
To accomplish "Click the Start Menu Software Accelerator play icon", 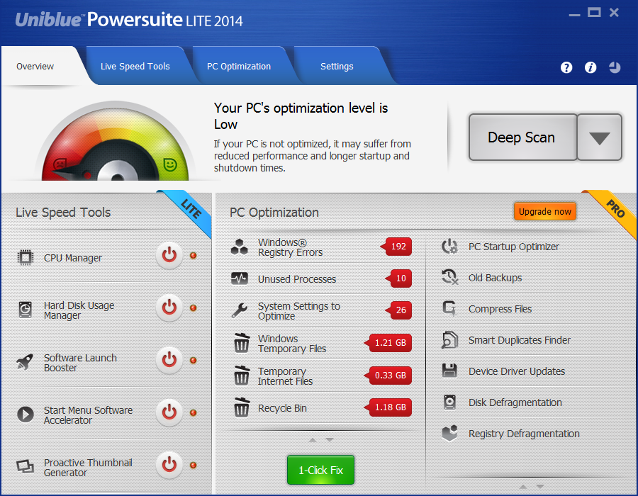I will point(26,415).
